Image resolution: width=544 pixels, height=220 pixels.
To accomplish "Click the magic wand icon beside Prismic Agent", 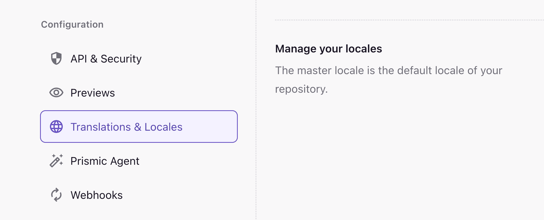I will tap(56, 161).
